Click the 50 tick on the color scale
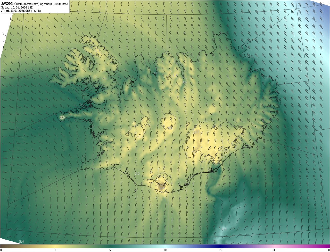330x252 pixels. pos(328,250)
